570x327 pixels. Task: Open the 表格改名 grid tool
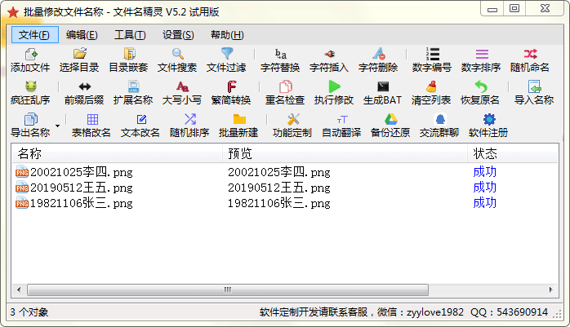pyautogui.click(x=92, y=119)
